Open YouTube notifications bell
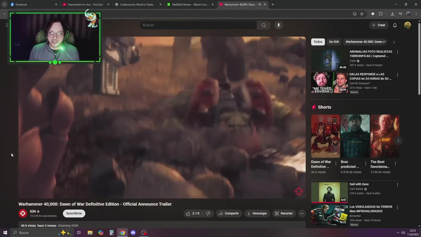Image resolution: width=421 pixels, height=237 pixels. coord(395,25)
